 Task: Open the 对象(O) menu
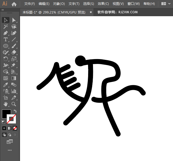click(x=59, y=4)
